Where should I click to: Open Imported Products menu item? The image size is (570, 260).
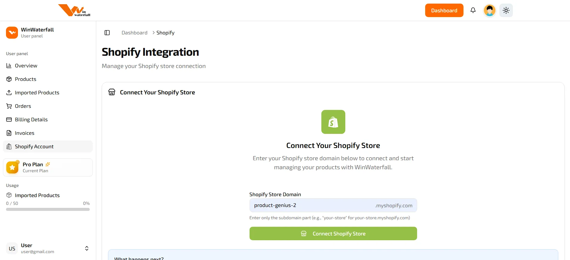[x=48, y=93]
